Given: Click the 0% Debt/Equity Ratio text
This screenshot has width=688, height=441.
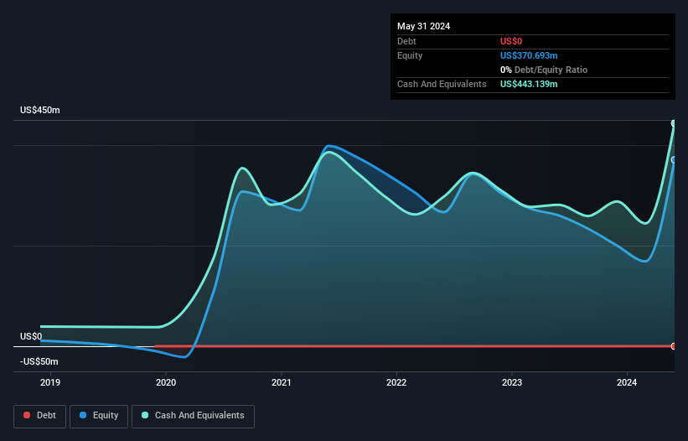Looking at the screenshot, I should [x=544, y=70].
